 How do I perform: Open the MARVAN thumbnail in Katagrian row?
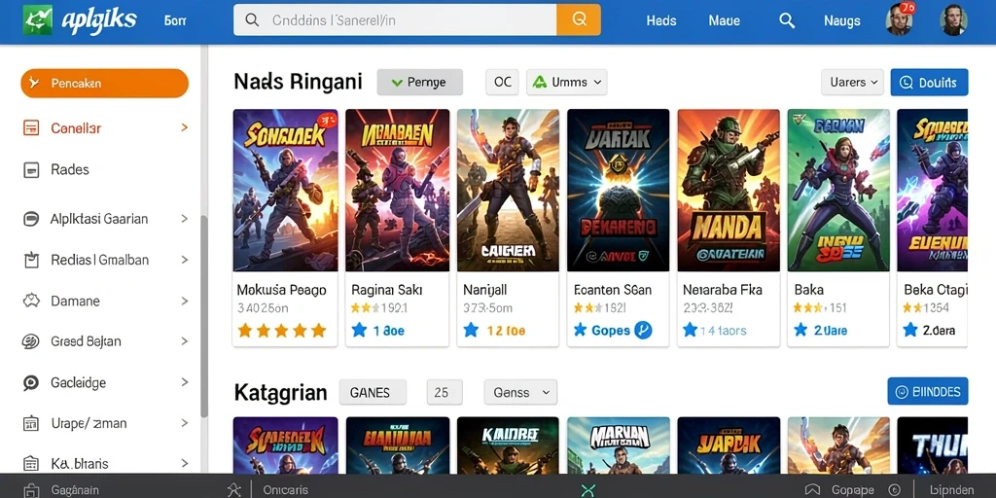pyautogui.click(x=618, y=445)
